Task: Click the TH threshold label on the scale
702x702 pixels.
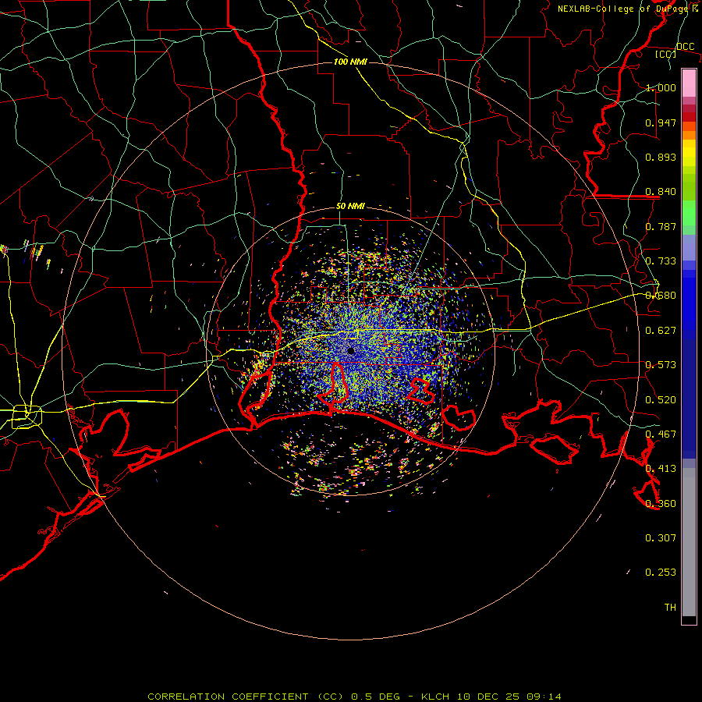Action: [x=670, y=608]
